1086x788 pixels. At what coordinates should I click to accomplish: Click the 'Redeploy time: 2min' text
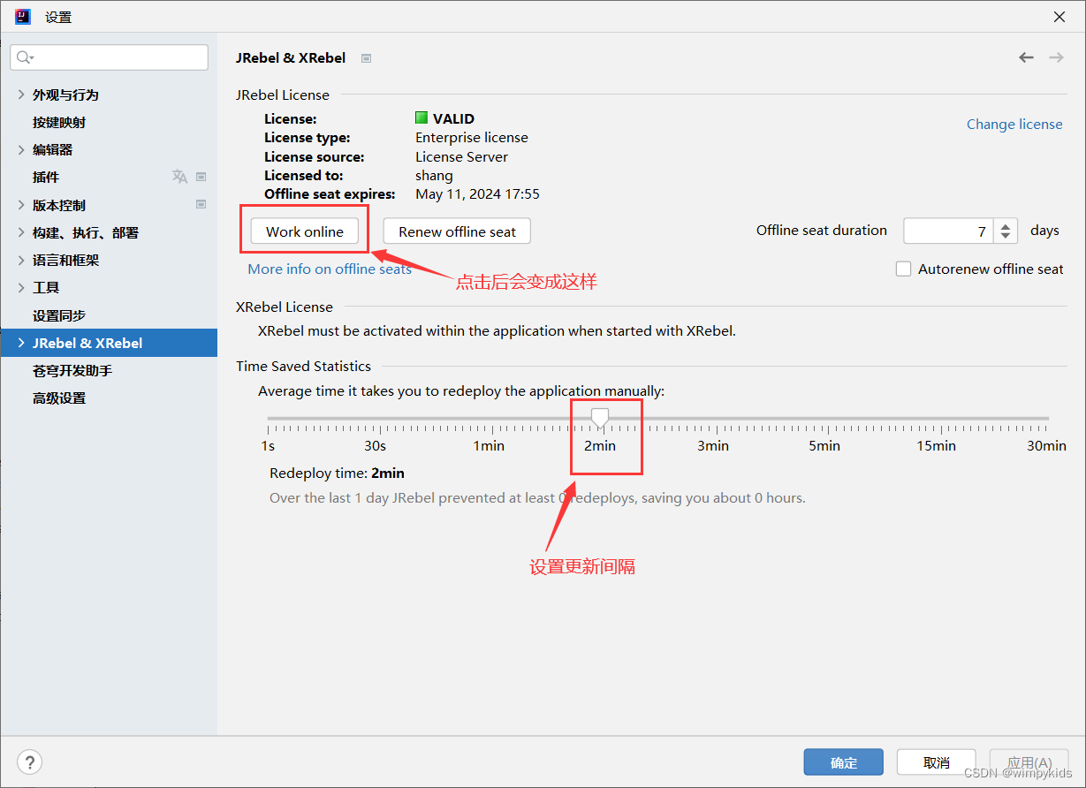337,473
